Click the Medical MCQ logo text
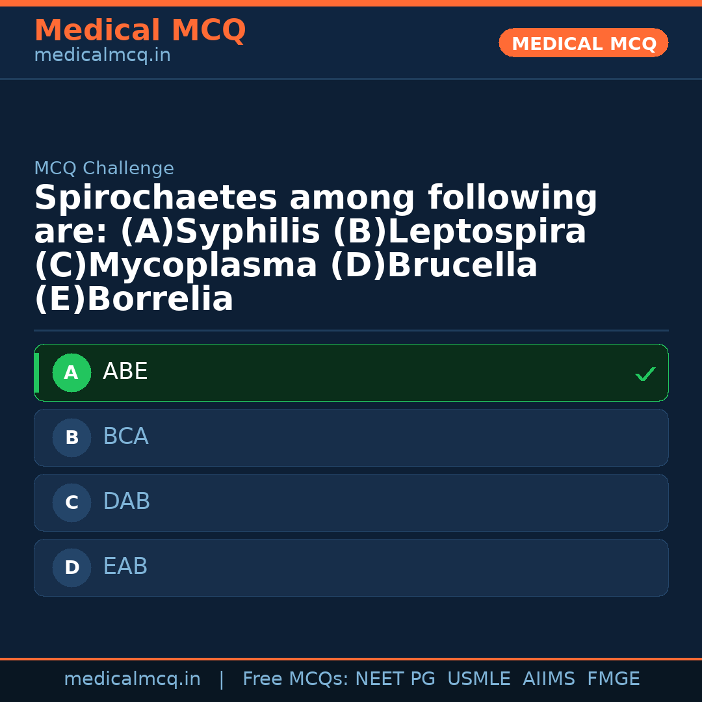The height and width of the screenshot is (702, 702). pos(140,31)
